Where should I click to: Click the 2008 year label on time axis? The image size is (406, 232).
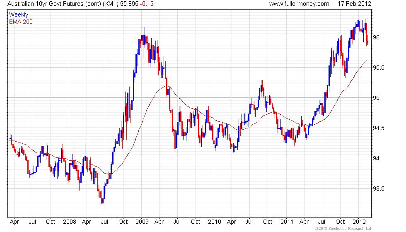pyautogui.click(x=70, y=222)
